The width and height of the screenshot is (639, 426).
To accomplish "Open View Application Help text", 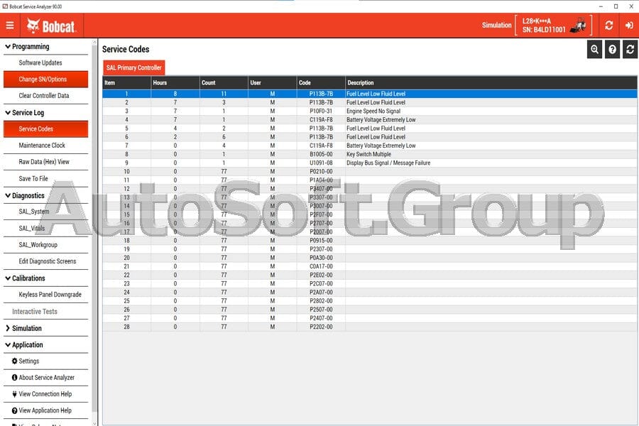I will point(45,410).
